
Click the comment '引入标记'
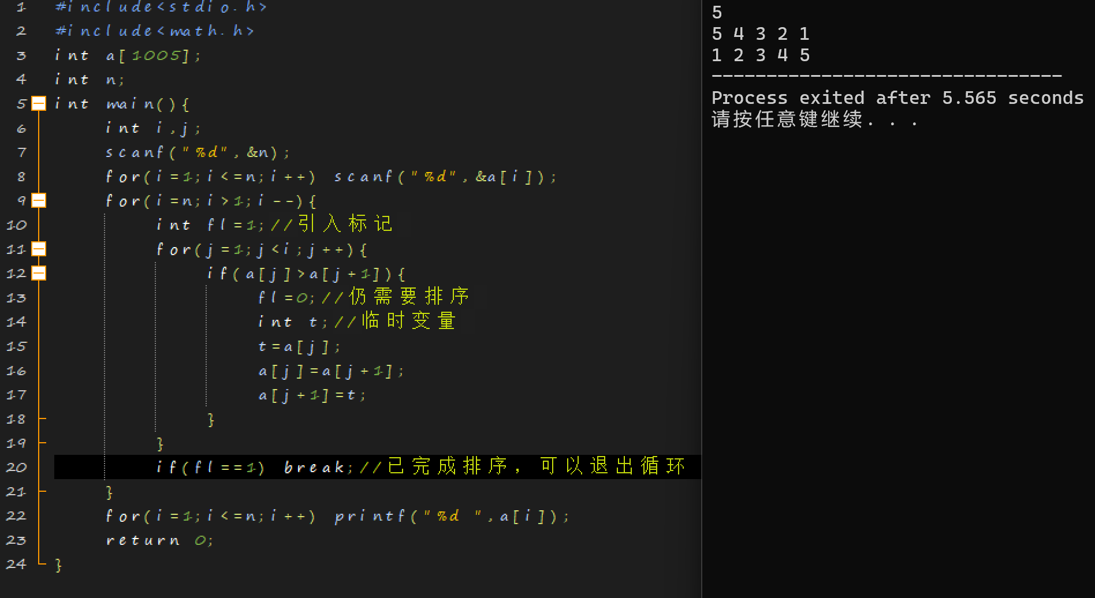[345, 224]
